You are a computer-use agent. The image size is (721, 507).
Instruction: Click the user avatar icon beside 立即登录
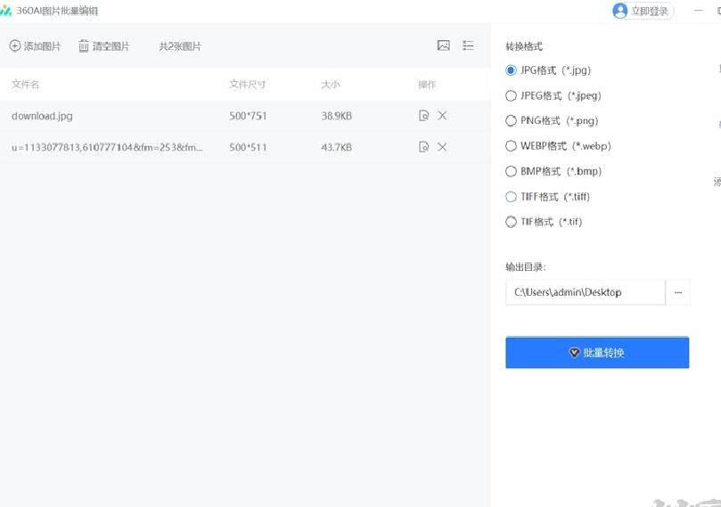(x=619, y=11)
